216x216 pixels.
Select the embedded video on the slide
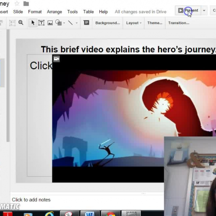(x=134, y=118)
